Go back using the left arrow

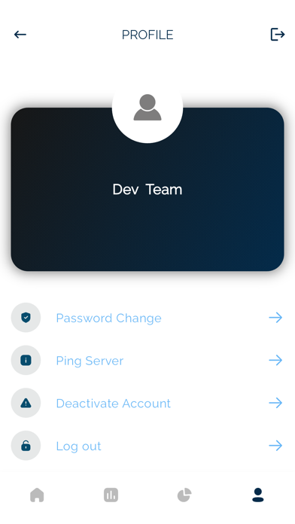point(20,35)
